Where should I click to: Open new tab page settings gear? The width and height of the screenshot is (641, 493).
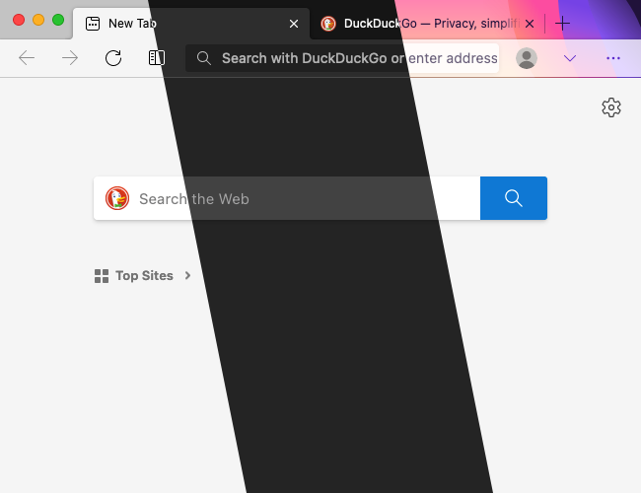(611, 107)
